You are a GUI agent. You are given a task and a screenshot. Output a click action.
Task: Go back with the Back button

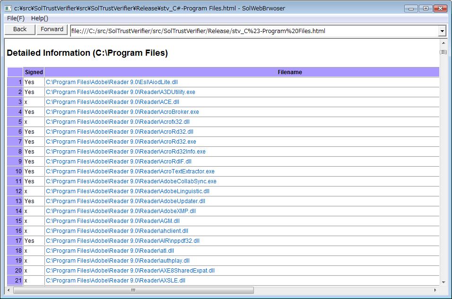click(20, 29)
